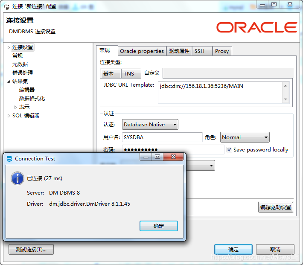
Task: Select 常规 in the left tree
Action: tap(17, 56)
